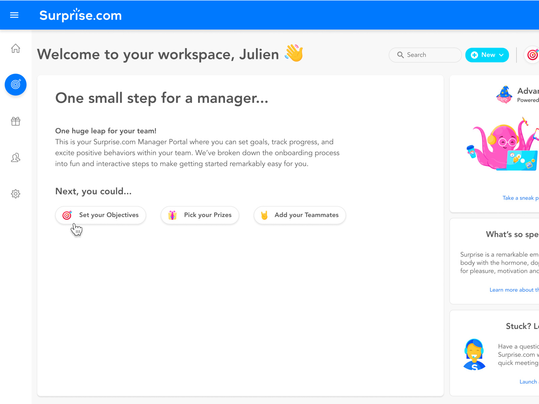Click the Surprise.com logo in the header
The height and width of the screenshot is (404, 539).
click(81, 15)
